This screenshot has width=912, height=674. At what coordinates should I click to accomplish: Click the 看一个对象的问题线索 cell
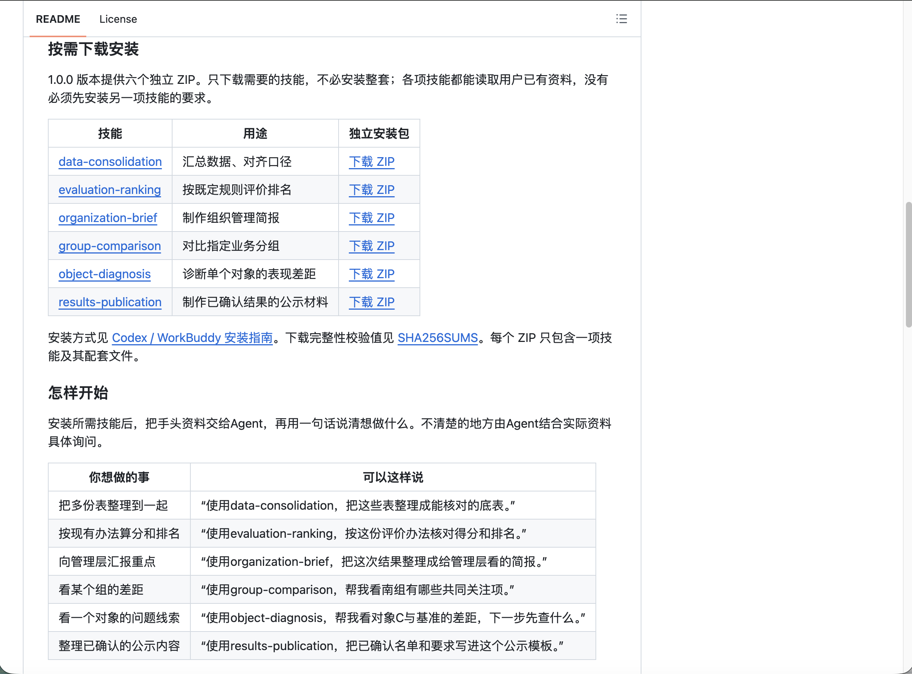(119, 618)
